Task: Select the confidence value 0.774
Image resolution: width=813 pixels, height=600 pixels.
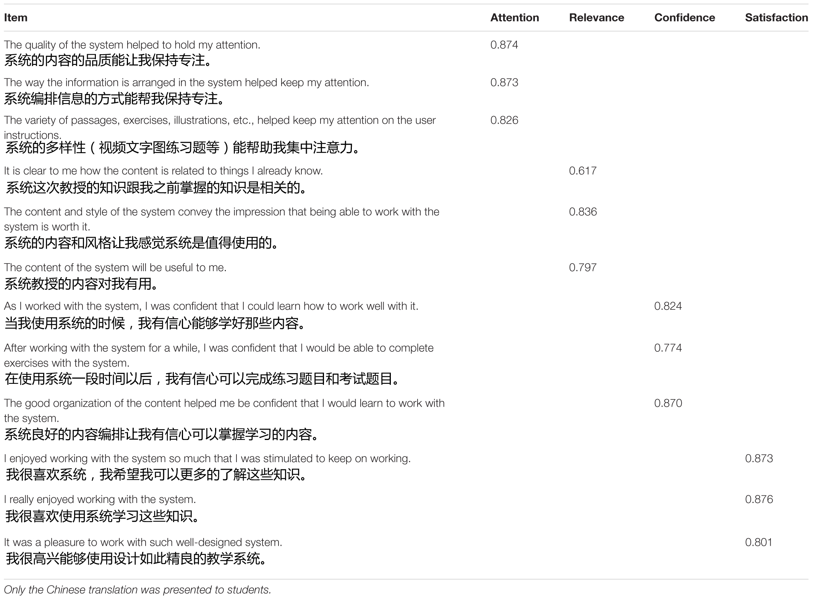Action: point(668,348)
